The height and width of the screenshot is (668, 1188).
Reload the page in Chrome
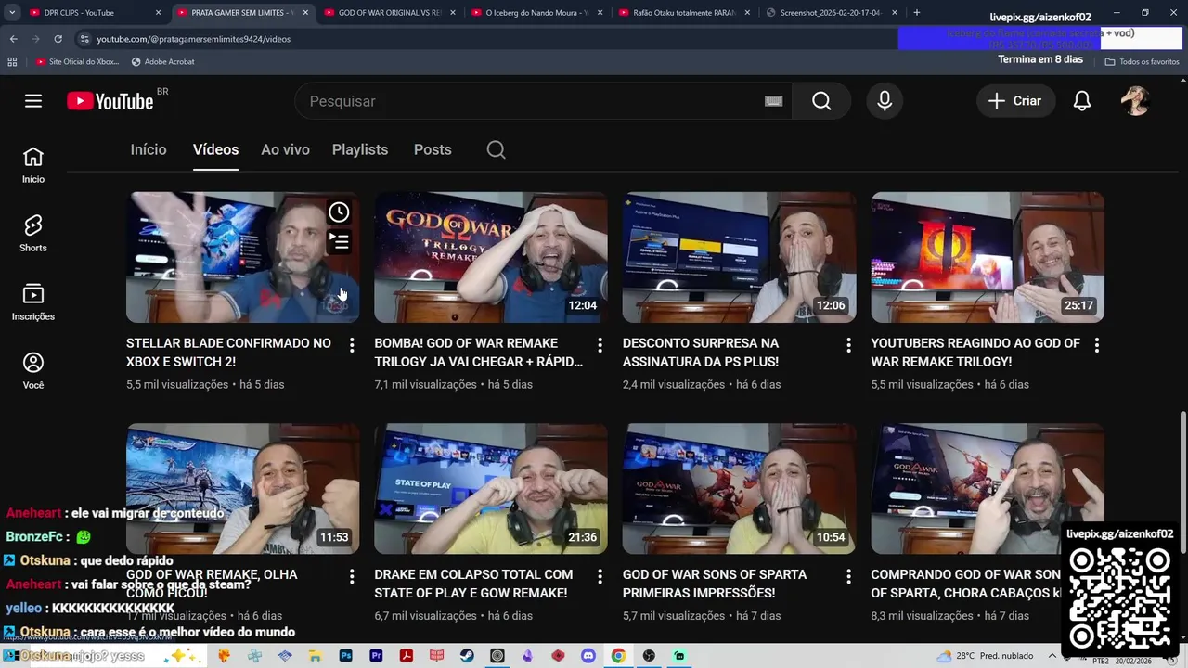58,39
